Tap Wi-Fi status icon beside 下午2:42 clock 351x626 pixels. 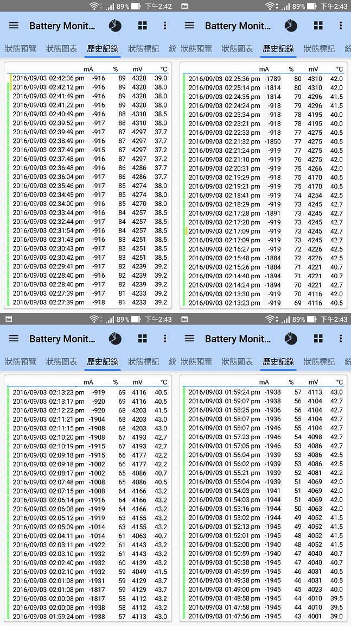click(x=94, y=6)
